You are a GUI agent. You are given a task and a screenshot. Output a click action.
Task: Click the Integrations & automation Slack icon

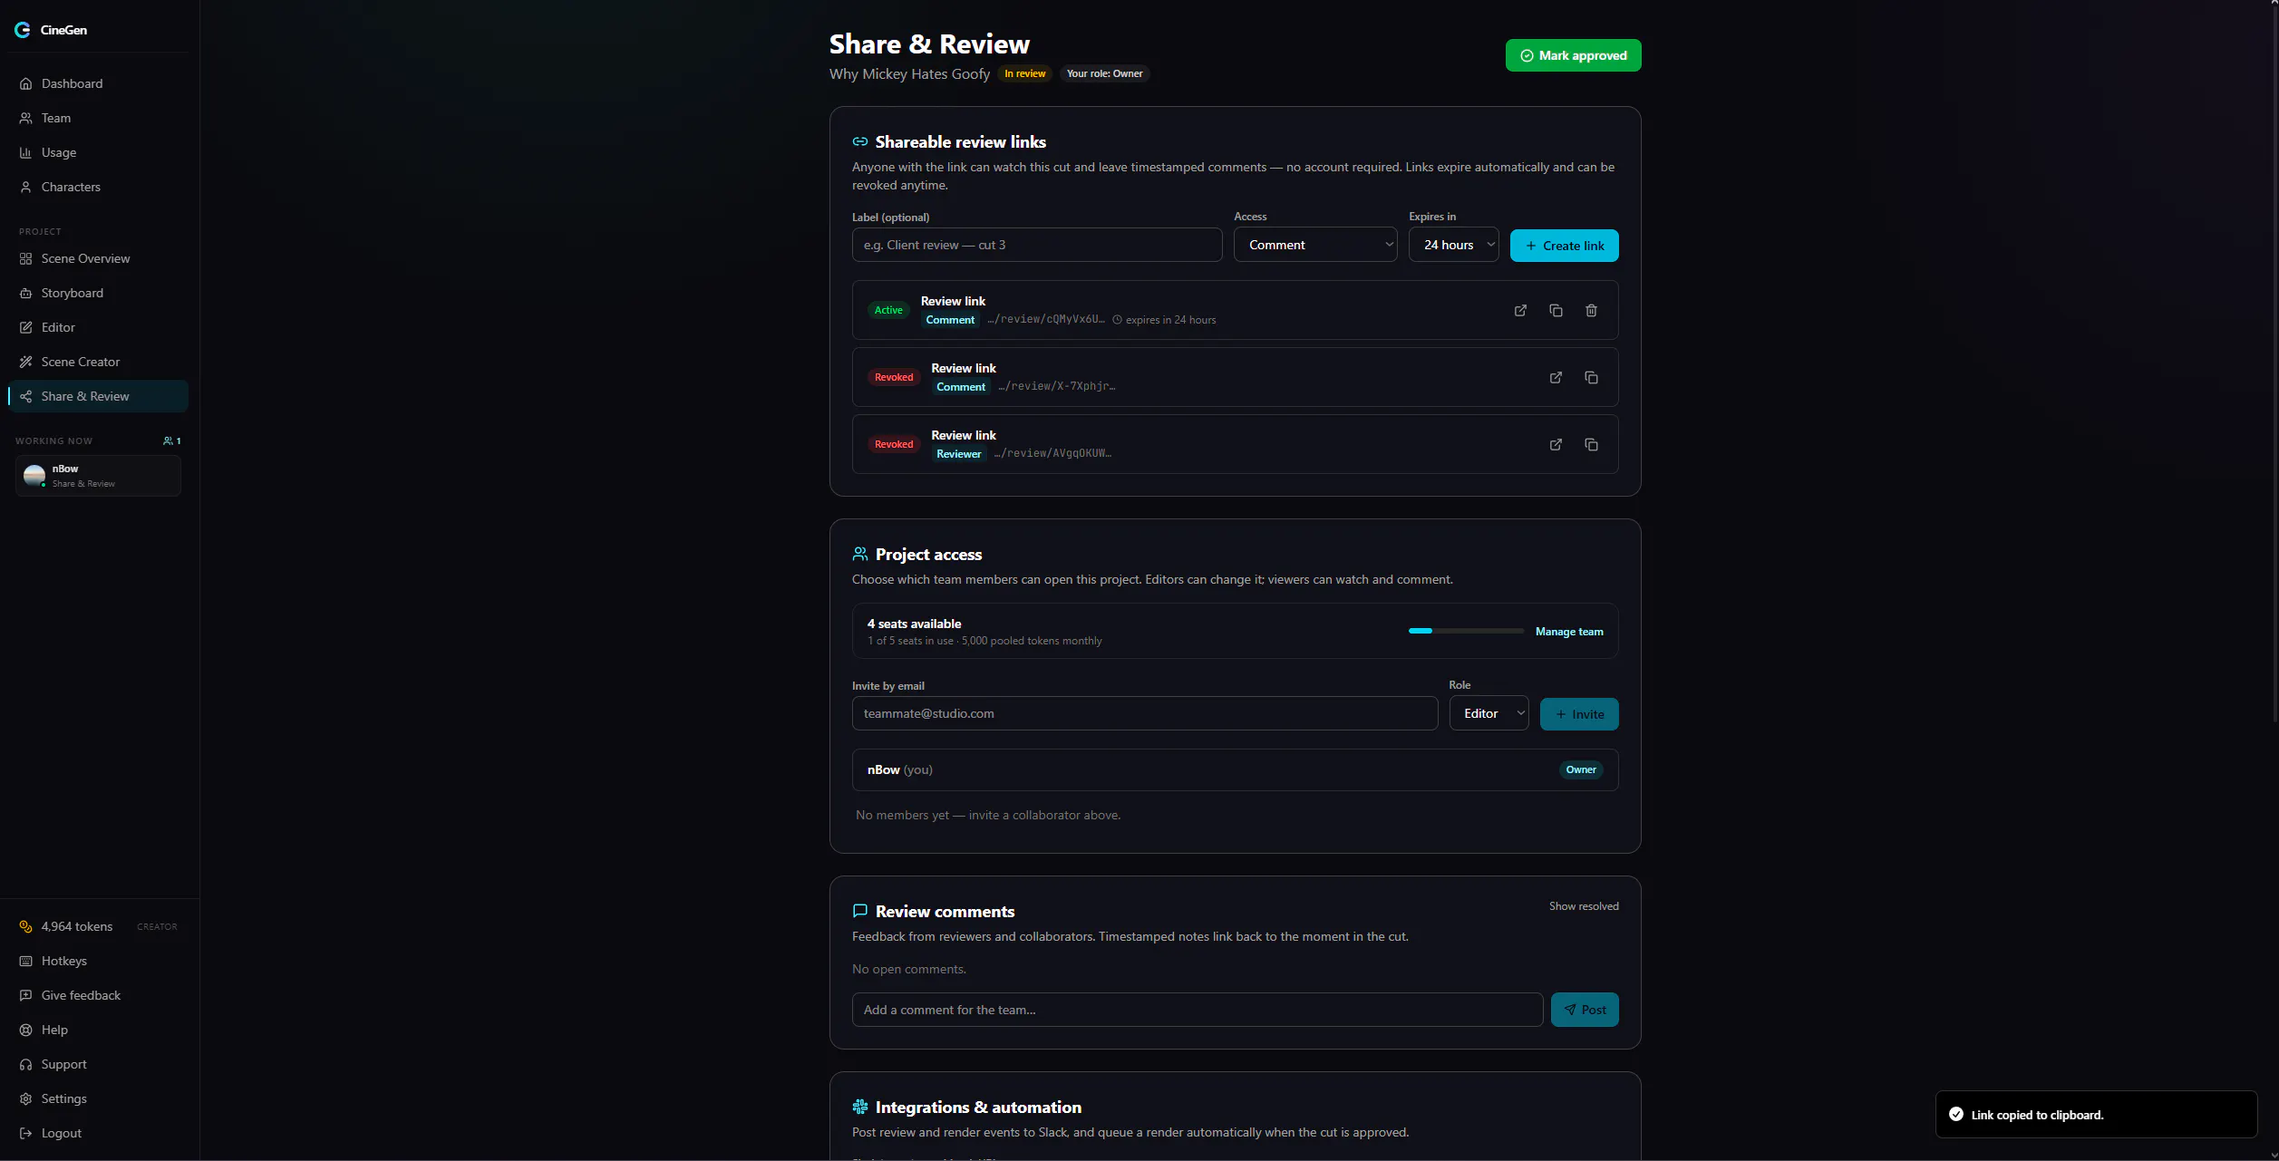pos(860,1107)
